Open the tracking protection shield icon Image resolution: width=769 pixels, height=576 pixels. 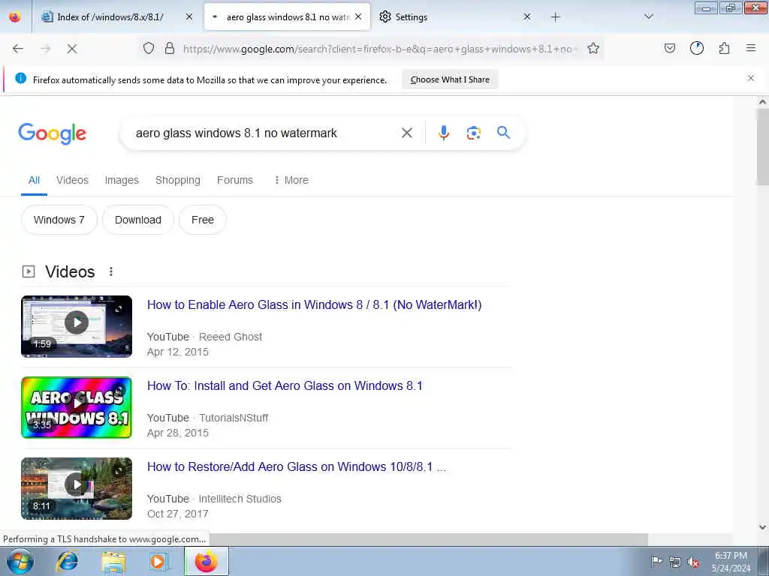[x=149, y=48]
